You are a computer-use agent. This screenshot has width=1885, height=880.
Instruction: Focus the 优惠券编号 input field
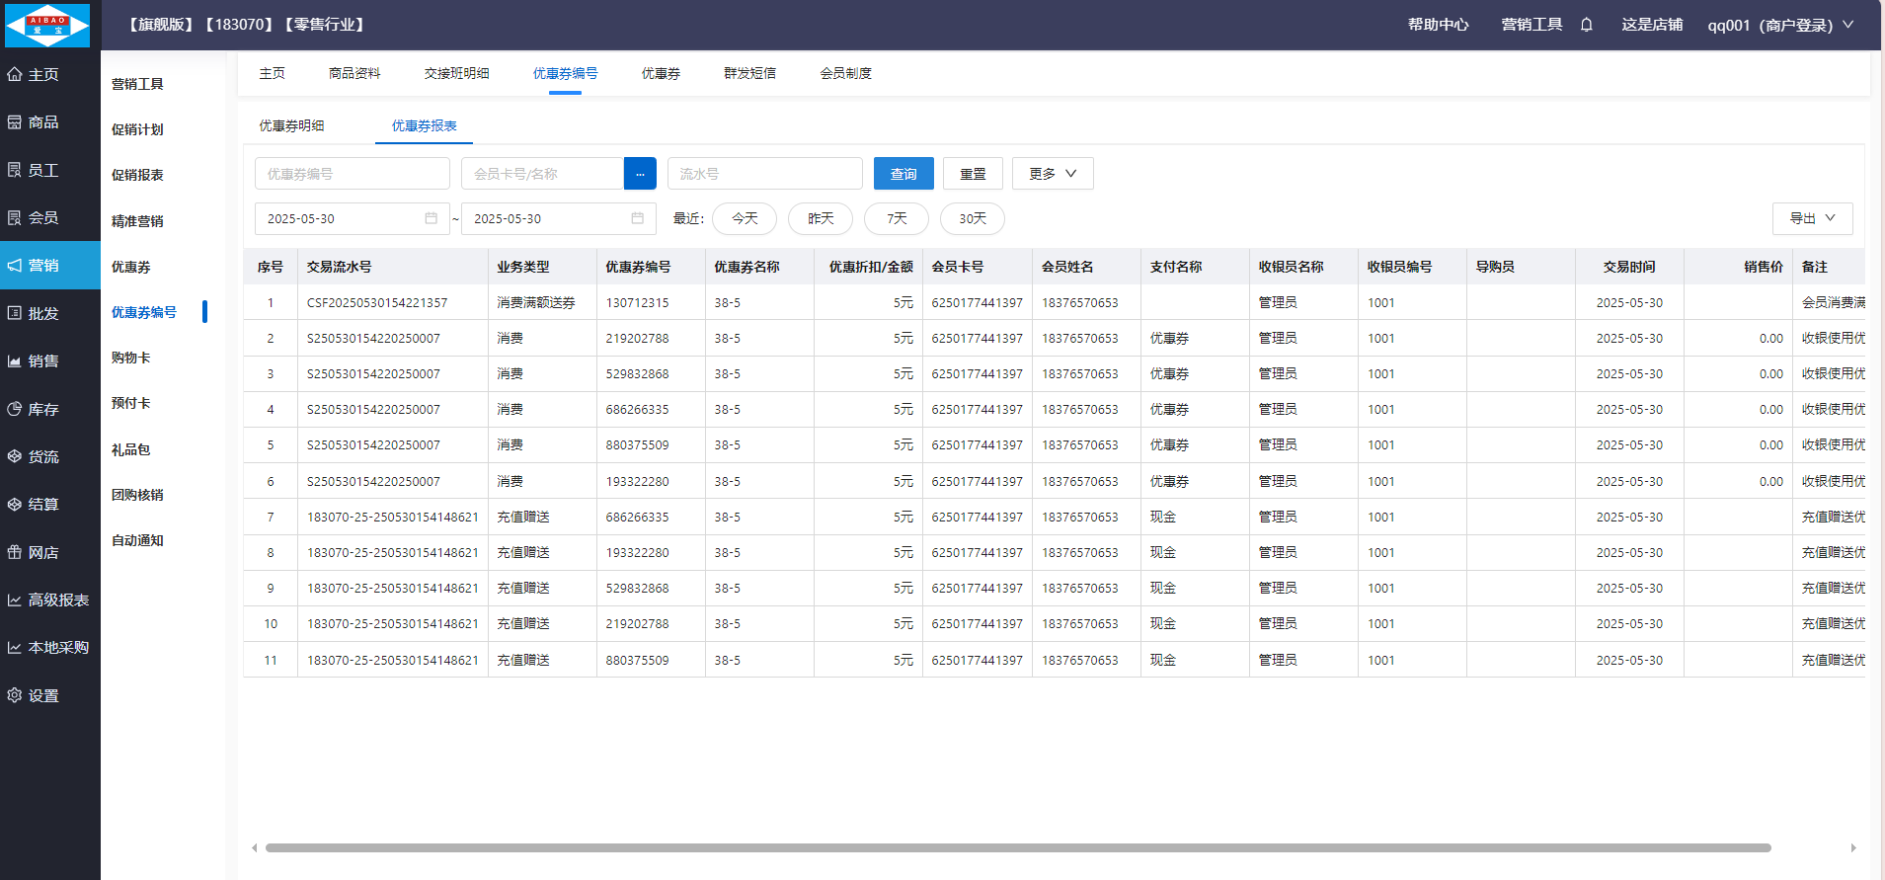(x=352, y=174)
